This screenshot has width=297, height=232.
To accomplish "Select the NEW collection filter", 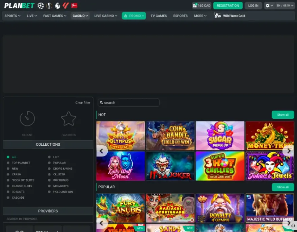I will click(x=12, y=168).
